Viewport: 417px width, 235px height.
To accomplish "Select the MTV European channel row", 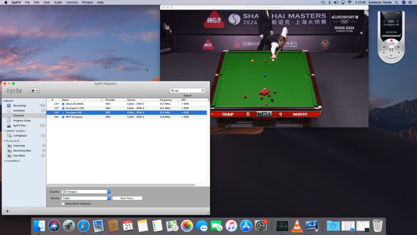I will pos(127,117).
